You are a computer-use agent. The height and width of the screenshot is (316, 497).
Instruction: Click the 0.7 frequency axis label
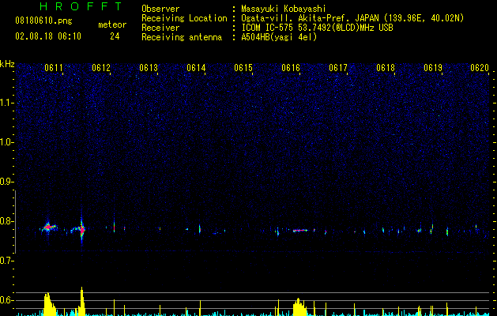(6, 261)
